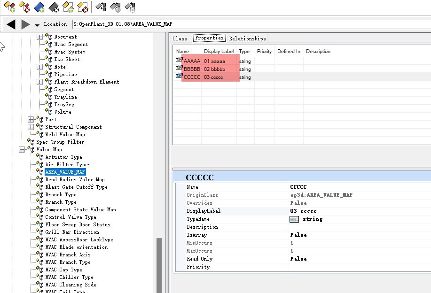Go back using the black left arrow
431x293 pixels.
point(11,24)
